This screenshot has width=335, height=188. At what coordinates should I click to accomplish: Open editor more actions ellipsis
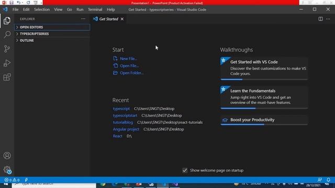click(328, 19)
